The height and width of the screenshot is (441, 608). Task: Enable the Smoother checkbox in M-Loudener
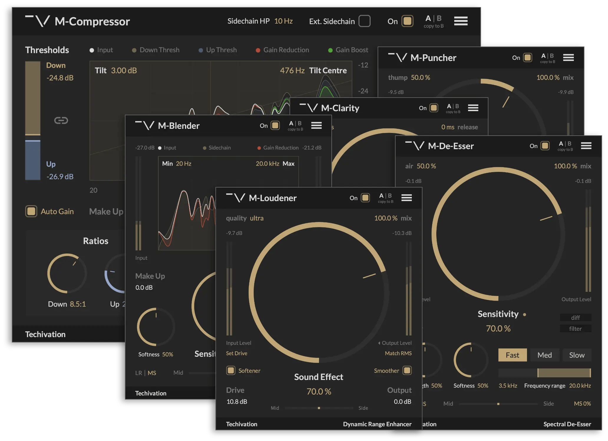tap(407, 371)
